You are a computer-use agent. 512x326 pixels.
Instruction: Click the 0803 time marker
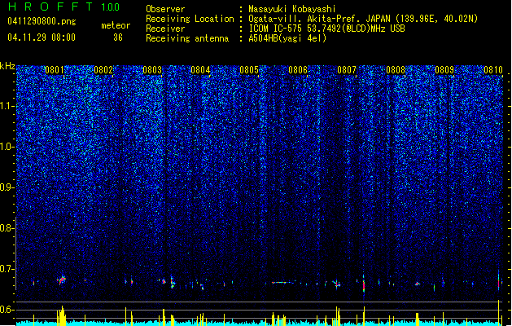pos(152,70)
